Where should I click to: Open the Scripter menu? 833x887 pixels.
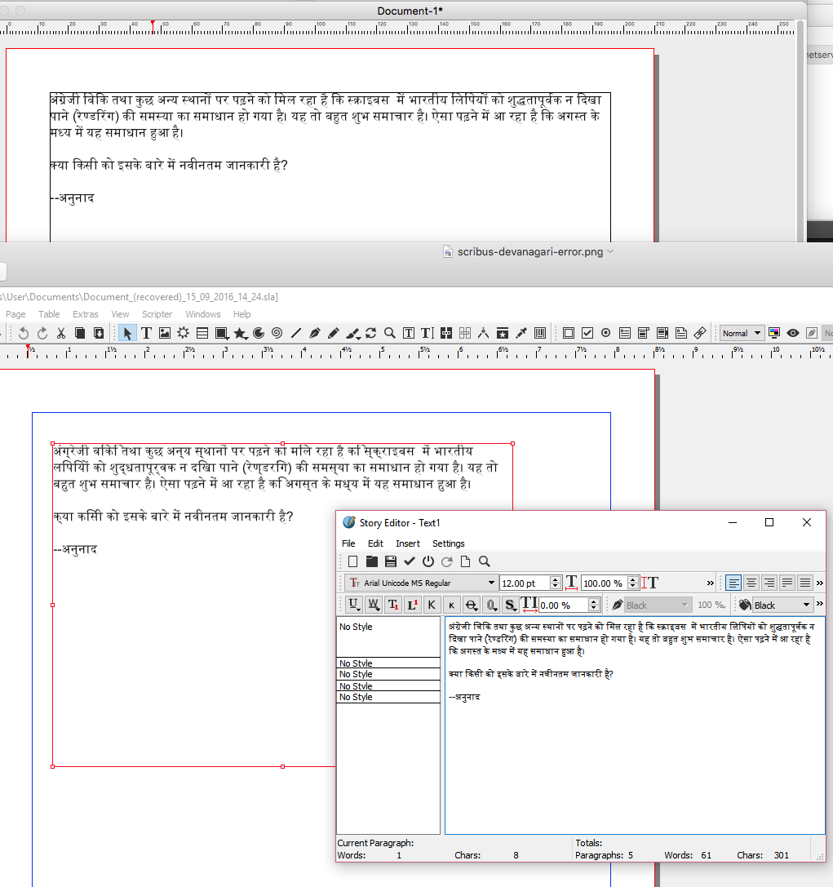[157, 314]
